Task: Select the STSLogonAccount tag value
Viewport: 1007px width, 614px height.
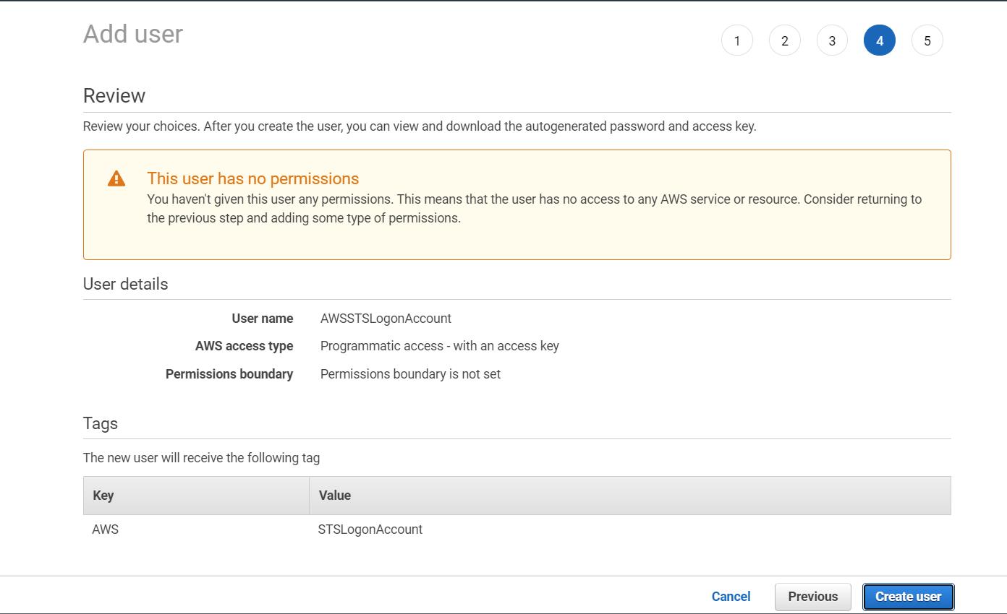Action: (370, 529)
